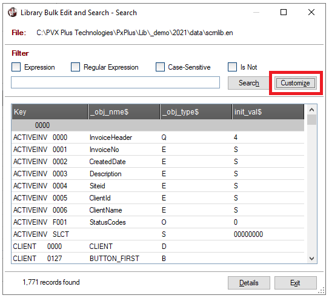The image size is (329, 298).
Task: Click the PxPlus app icon in title bar
Action: click(x=12, y=12)
